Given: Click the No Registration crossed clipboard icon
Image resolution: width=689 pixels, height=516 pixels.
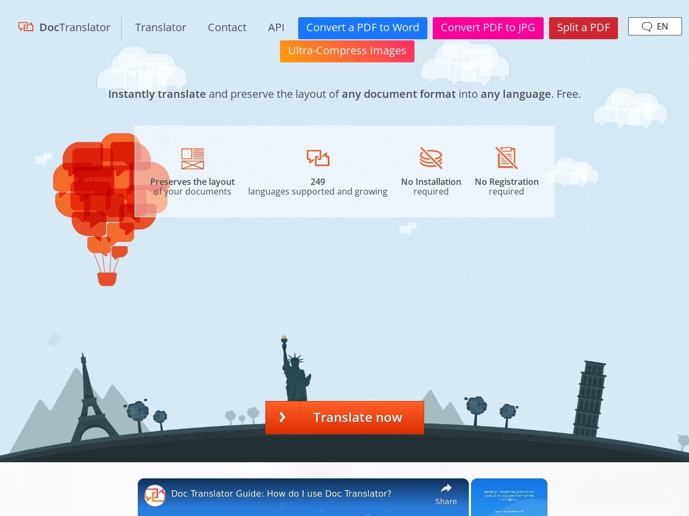Looking at the screenshot, I should 506,158.
